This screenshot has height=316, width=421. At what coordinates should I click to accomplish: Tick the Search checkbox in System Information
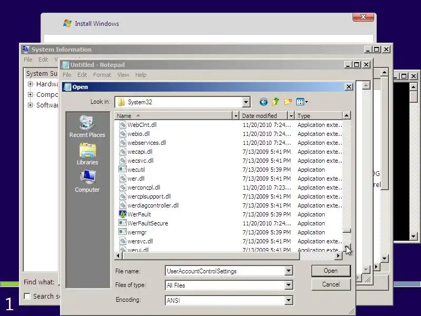click(27, 296)
